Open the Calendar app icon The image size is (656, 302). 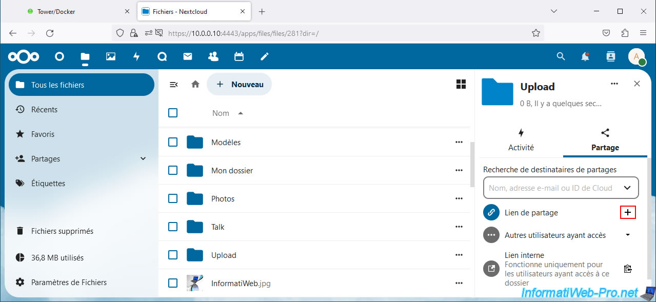[x=239, y=56]
